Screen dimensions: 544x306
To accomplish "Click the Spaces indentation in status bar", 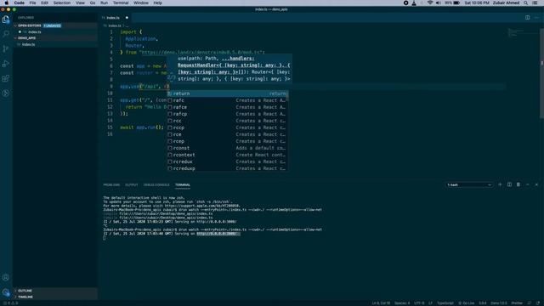I will click(402, 303).
